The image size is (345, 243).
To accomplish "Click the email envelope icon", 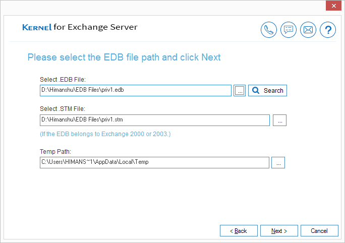I will click(x=308, y=30).
